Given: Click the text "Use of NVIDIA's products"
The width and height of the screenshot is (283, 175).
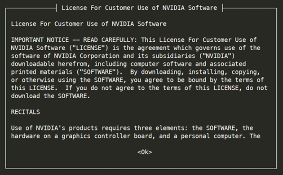Looking at the screenshot, I should tap(54, 128).
